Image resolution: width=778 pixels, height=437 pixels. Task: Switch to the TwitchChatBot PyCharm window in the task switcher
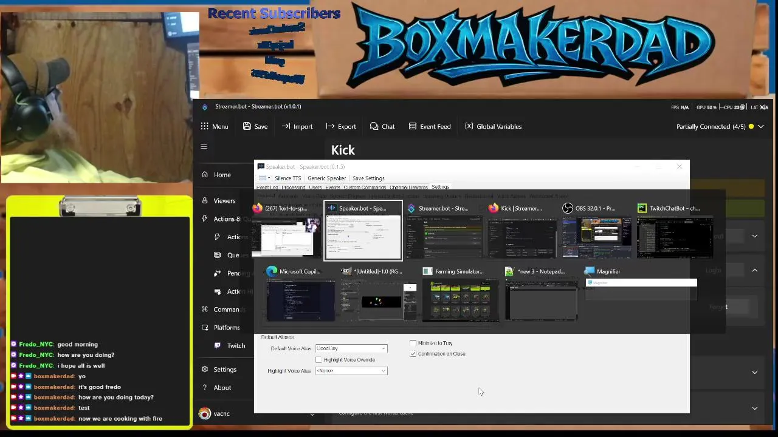coord(674,231)
